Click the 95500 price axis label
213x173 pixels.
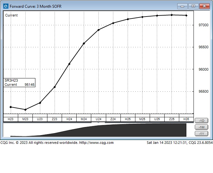pyautogui.click(x=203, y=91)
